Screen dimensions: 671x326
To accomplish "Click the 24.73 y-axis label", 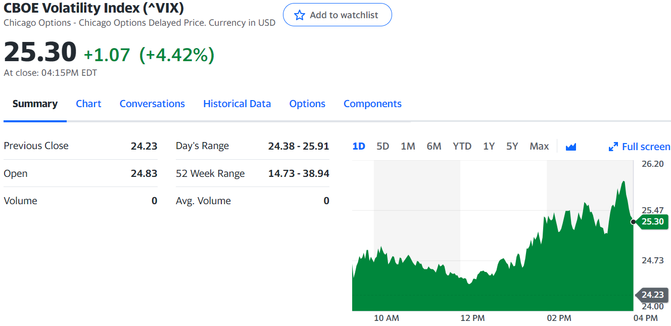I will point(652,260).
